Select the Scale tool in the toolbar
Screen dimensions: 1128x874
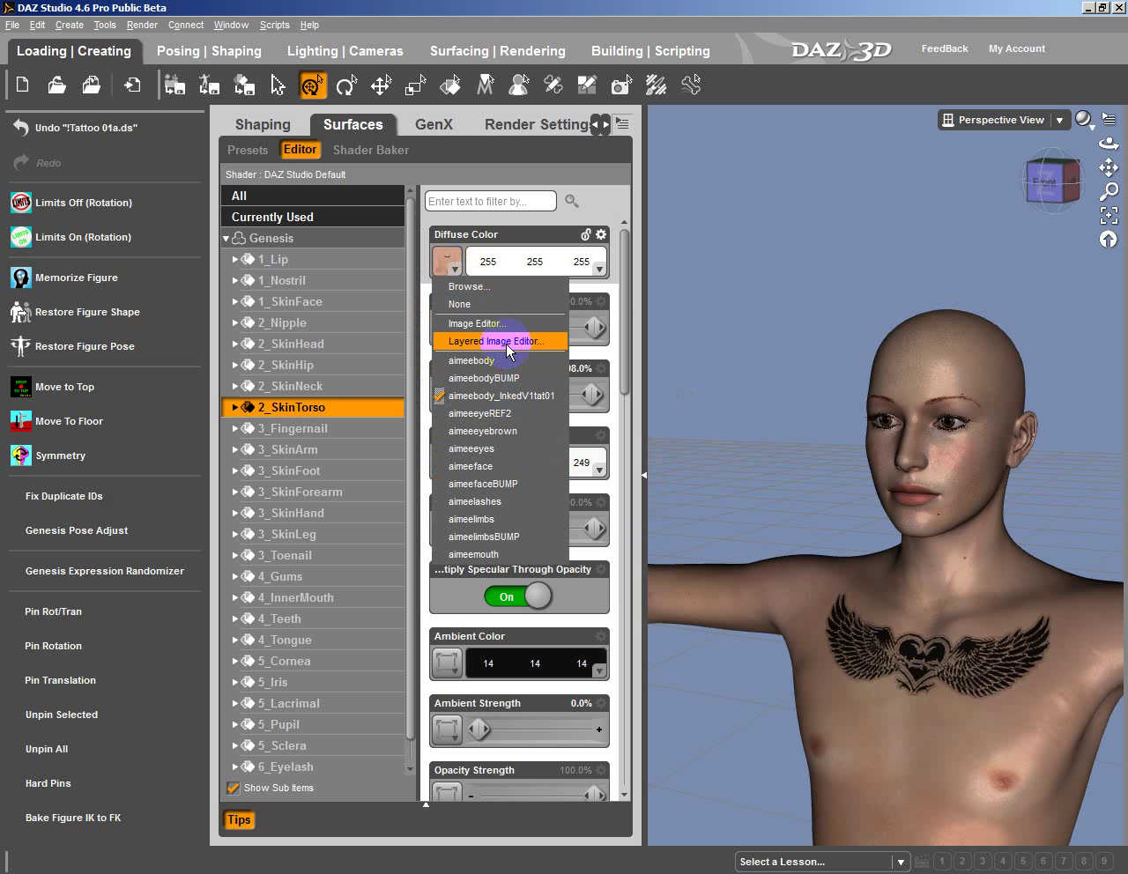[415, 85]
